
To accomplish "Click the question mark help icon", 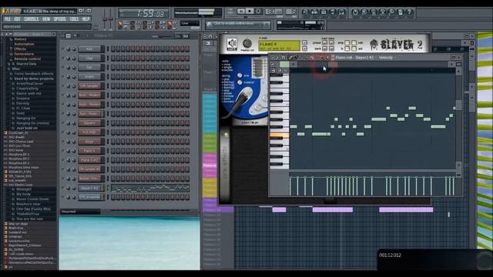I will [x=409, y=12].
